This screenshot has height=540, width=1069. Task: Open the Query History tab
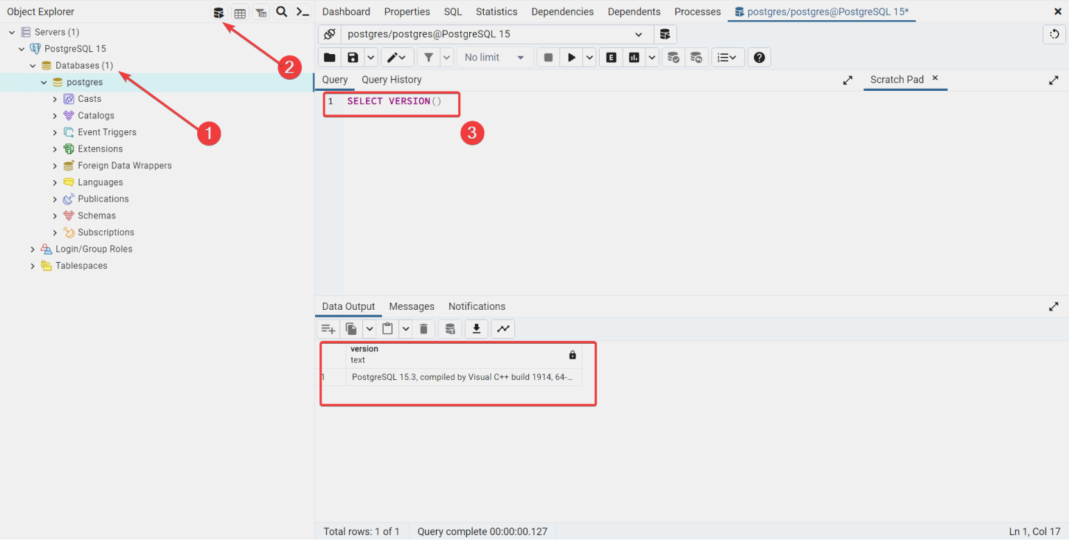[x=392, y=80]
